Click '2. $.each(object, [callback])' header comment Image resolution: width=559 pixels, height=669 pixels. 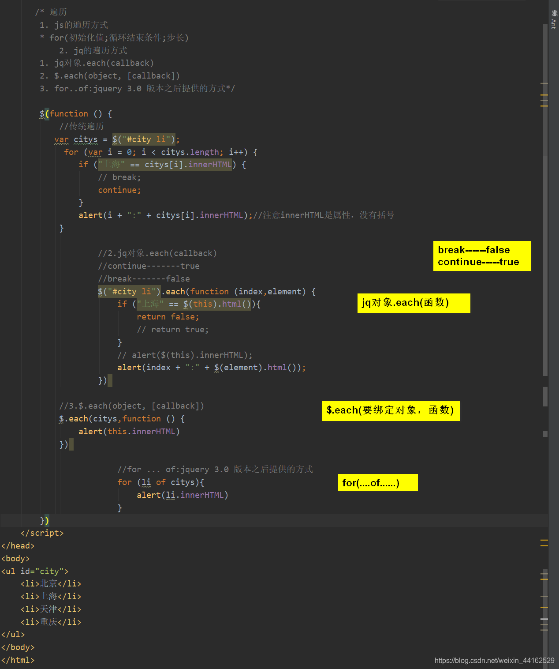(x=110, y=76)
